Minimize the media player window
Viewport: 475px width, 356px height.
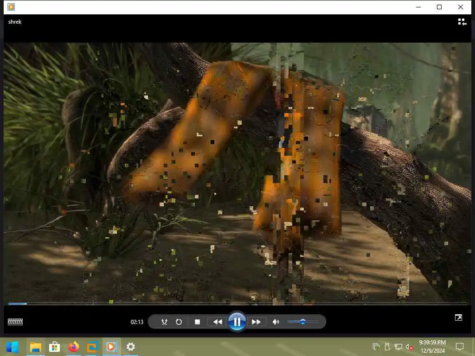418,7
